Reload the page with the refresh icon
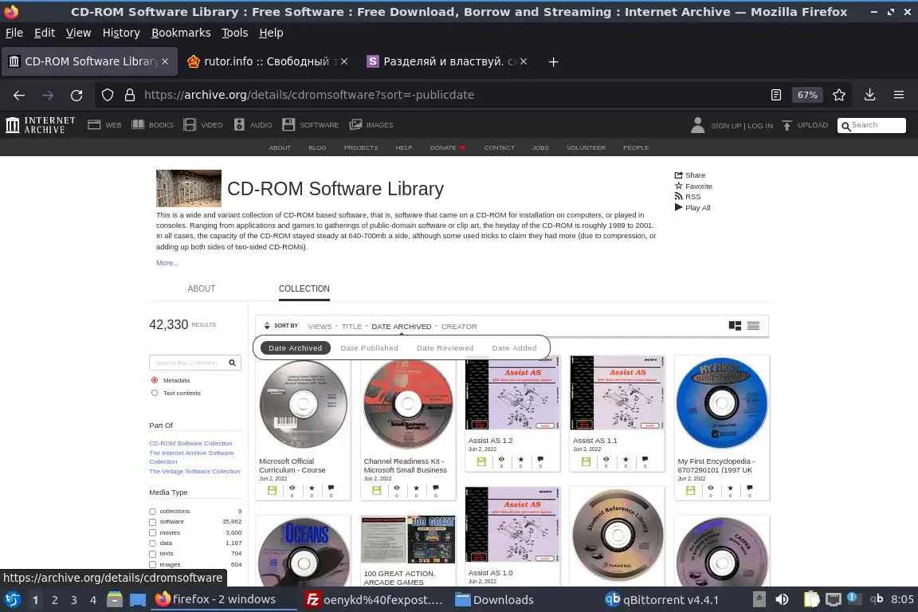The image size is (918, 612). pyautogui.click(x=76, y=95)
